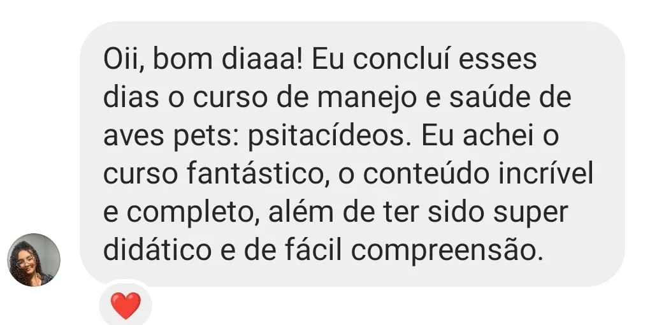This screenshot has width=650, height=325.
Task: Click the word "conteúdo" in the message
Action: pyautogui.click(x=426, y=175)
